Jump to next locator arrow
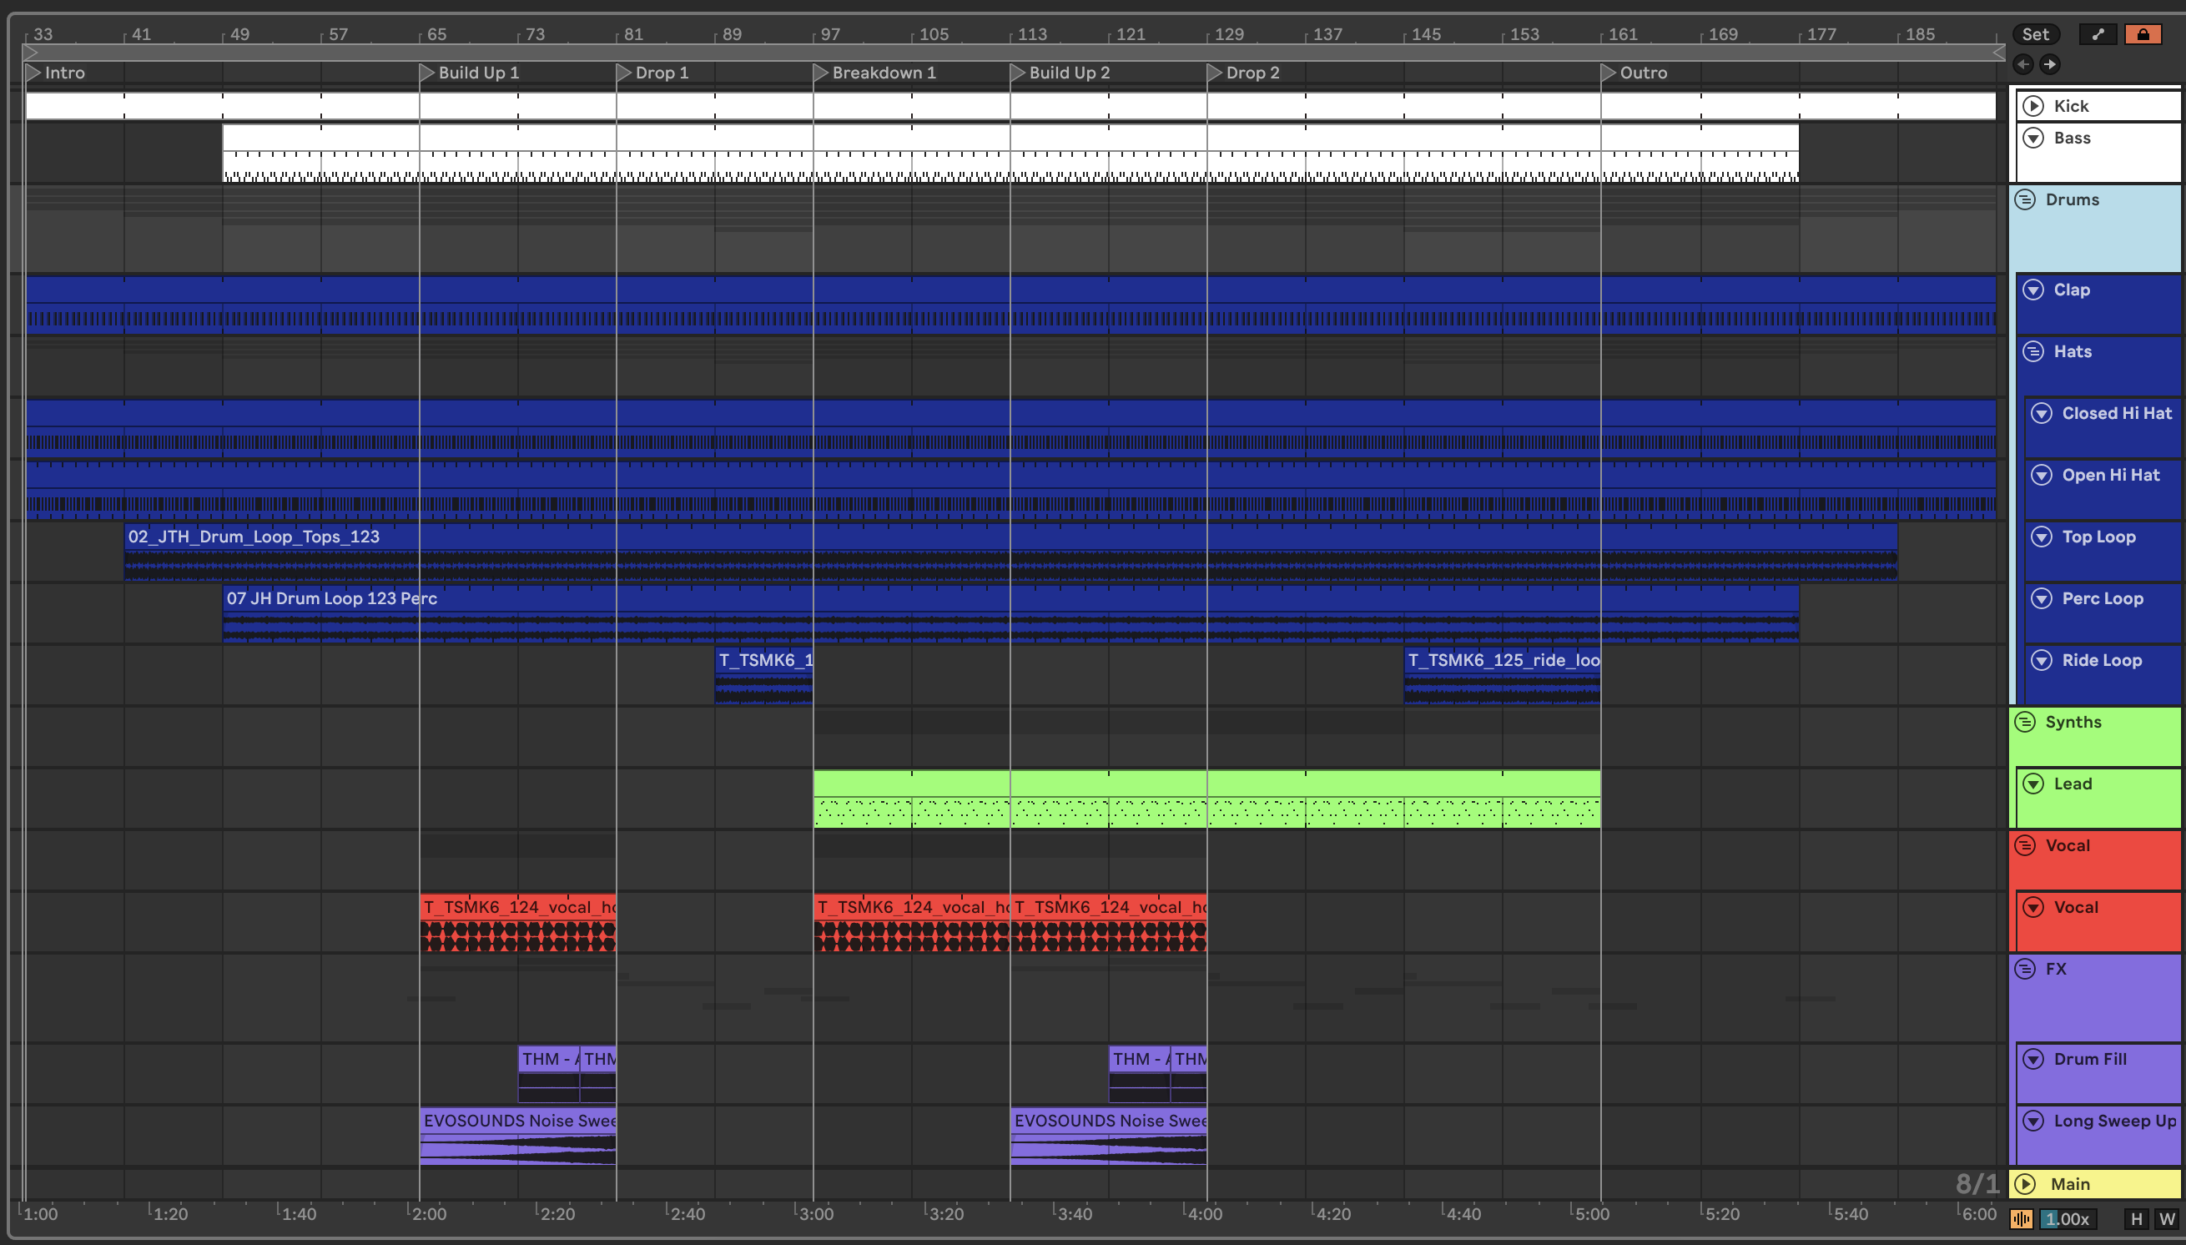Viewport: 2186px width, 1245px height. tap(2050, 64)
